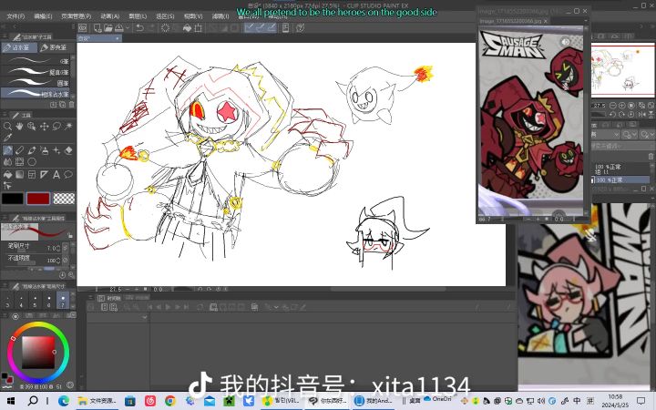Click the main black color swatch
Image resolution: width=656 pixels, height=410 pixels.
(x=13, y=199)
